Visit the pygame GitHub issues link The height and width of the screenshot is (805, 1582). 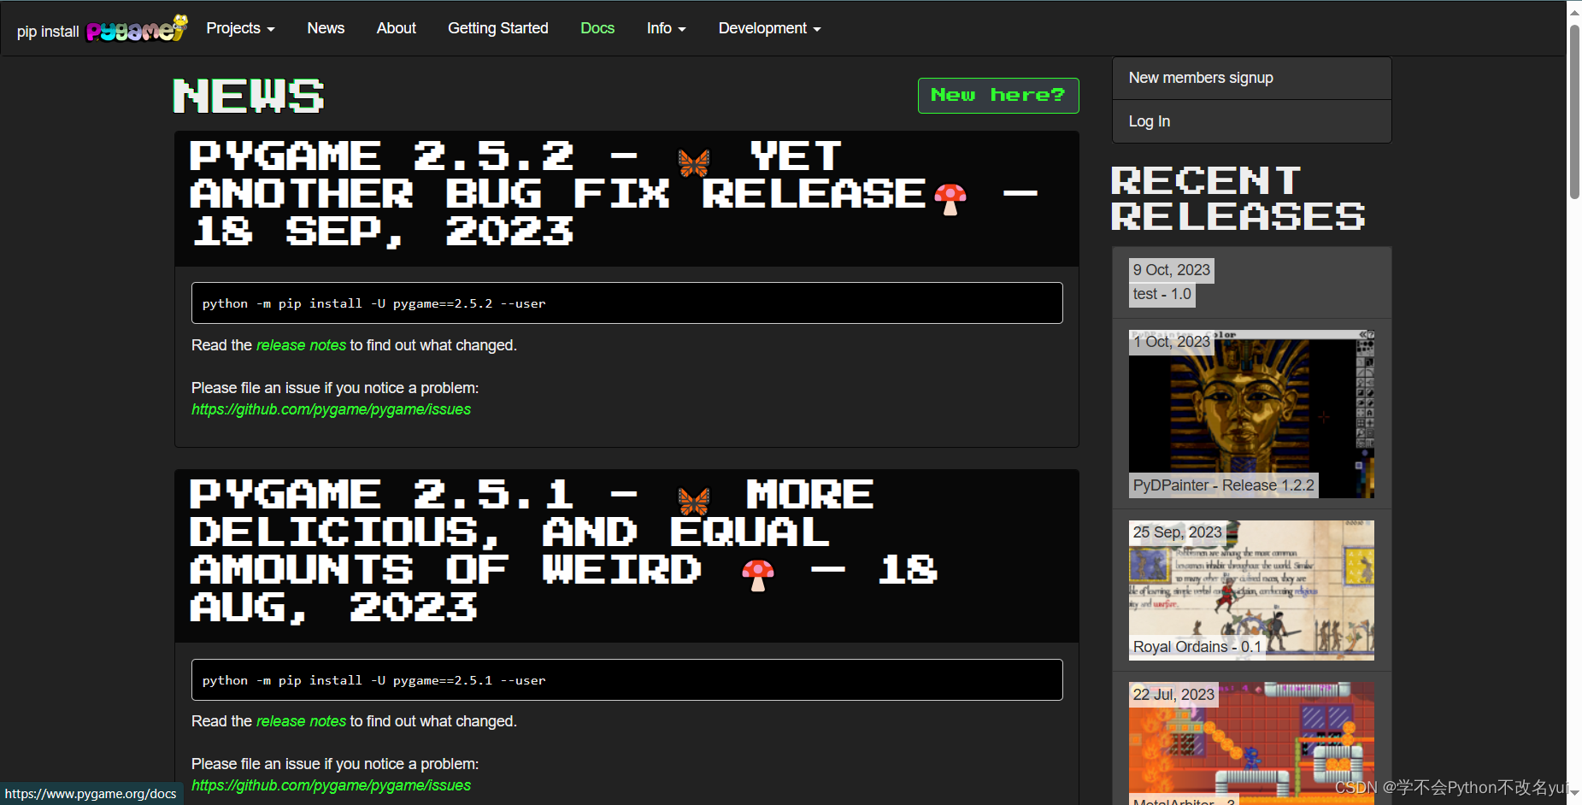coord(331,409)
